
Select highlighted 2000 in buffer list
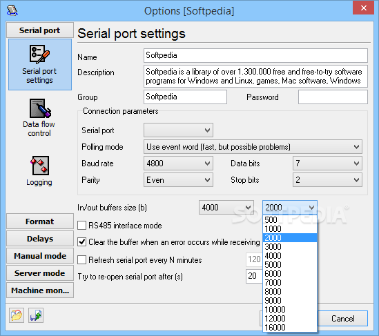pos(290,238)
